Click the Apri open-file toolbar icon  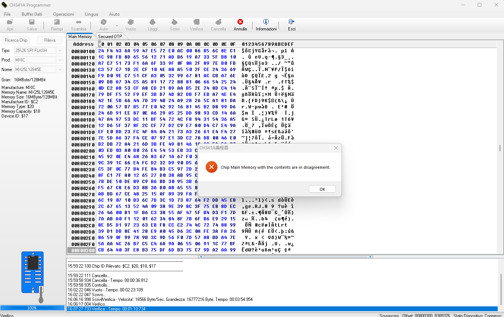coord(10,25)
